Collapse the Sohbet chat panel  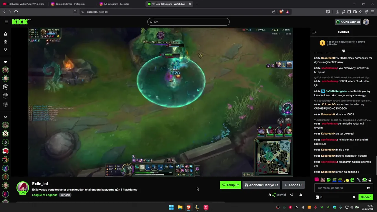tap(314, 32)
